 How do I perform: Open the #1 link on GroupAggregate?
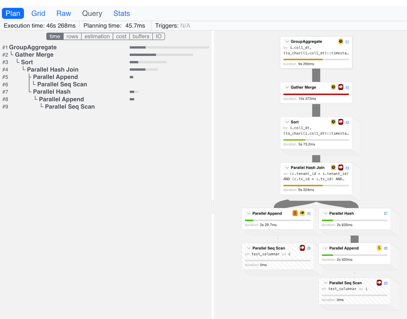(347, 42)
